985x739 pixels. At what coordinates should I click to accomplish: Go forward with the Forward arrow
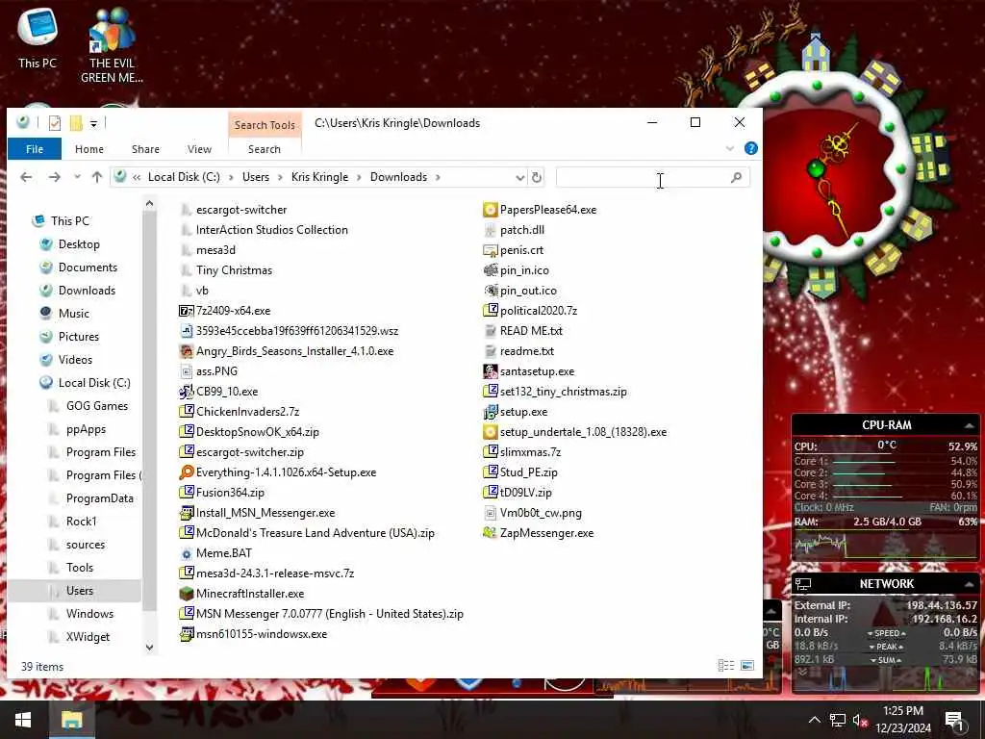(x=55, y=177)
